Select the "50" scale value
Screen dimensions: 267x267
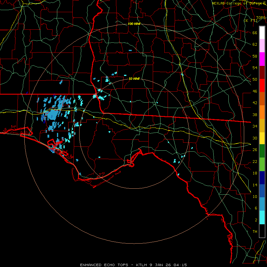pyautogui.click(x=255, y=80)
